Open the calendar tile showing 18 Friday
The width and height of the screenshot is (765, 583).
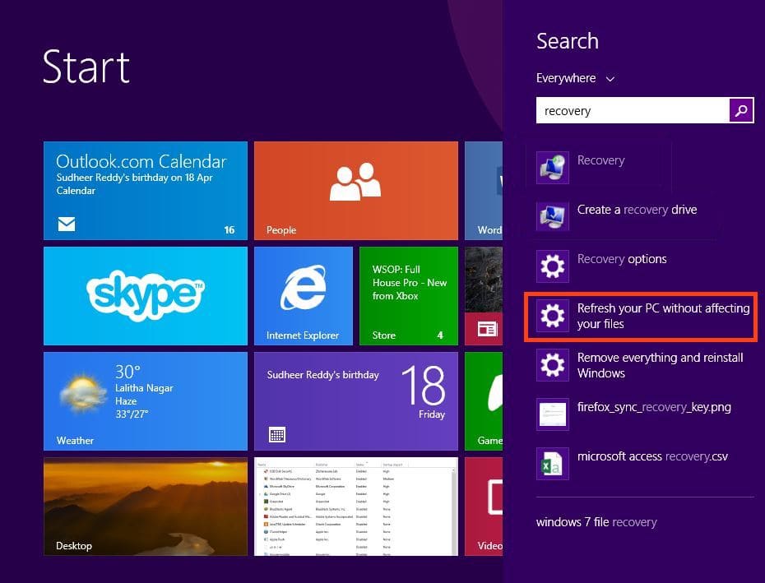[355, 400]
